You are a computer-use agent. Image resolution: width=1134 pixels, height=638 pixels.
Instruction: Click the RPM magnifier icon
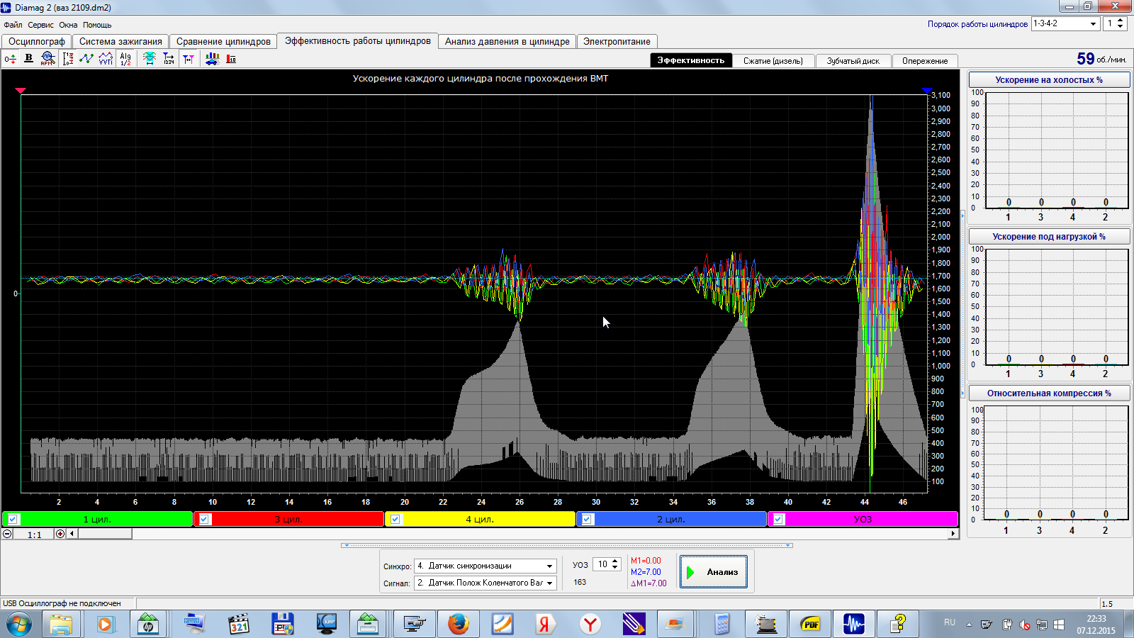[47, 59]
